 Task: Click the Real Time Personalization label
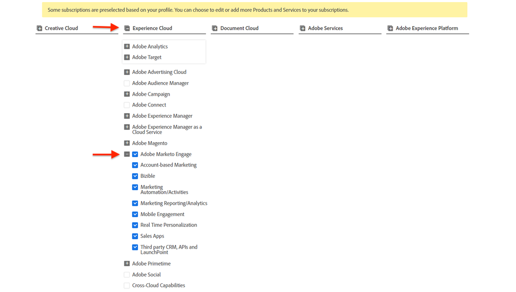tap(169, 225)
